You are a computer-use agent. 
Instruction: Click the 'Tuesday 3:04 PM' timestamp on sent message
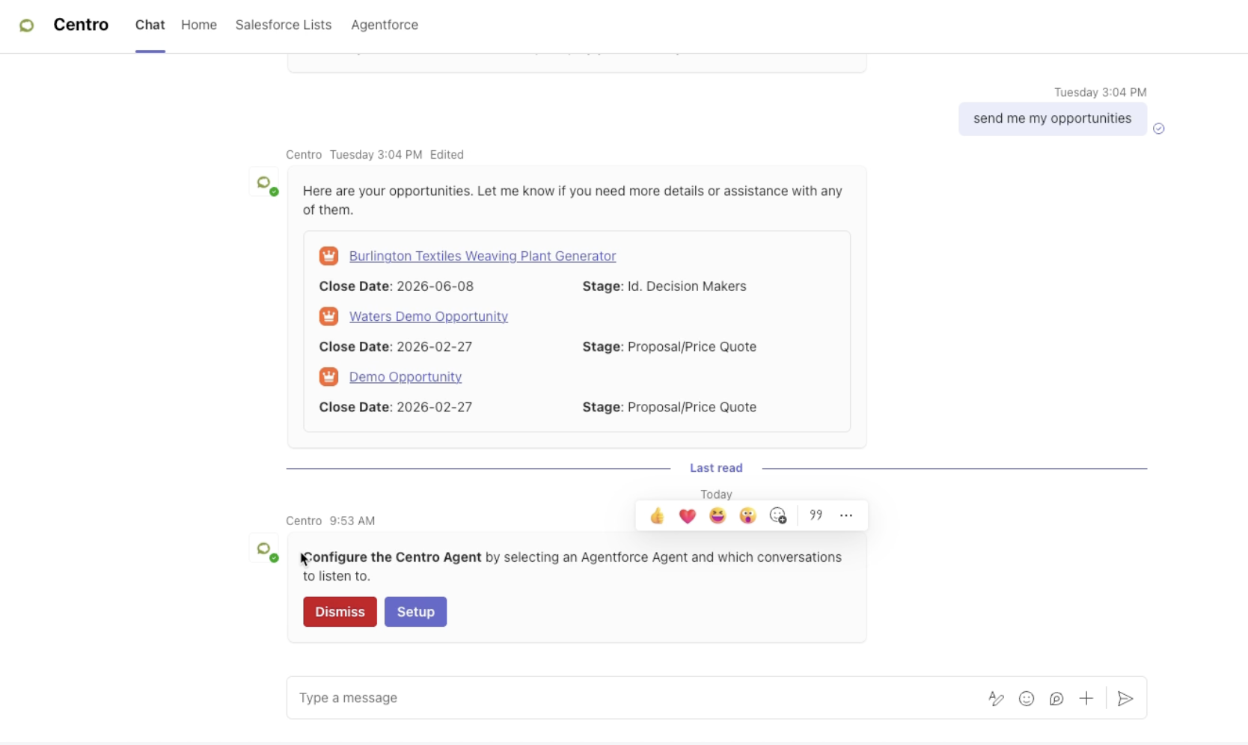click(1101, 93)
